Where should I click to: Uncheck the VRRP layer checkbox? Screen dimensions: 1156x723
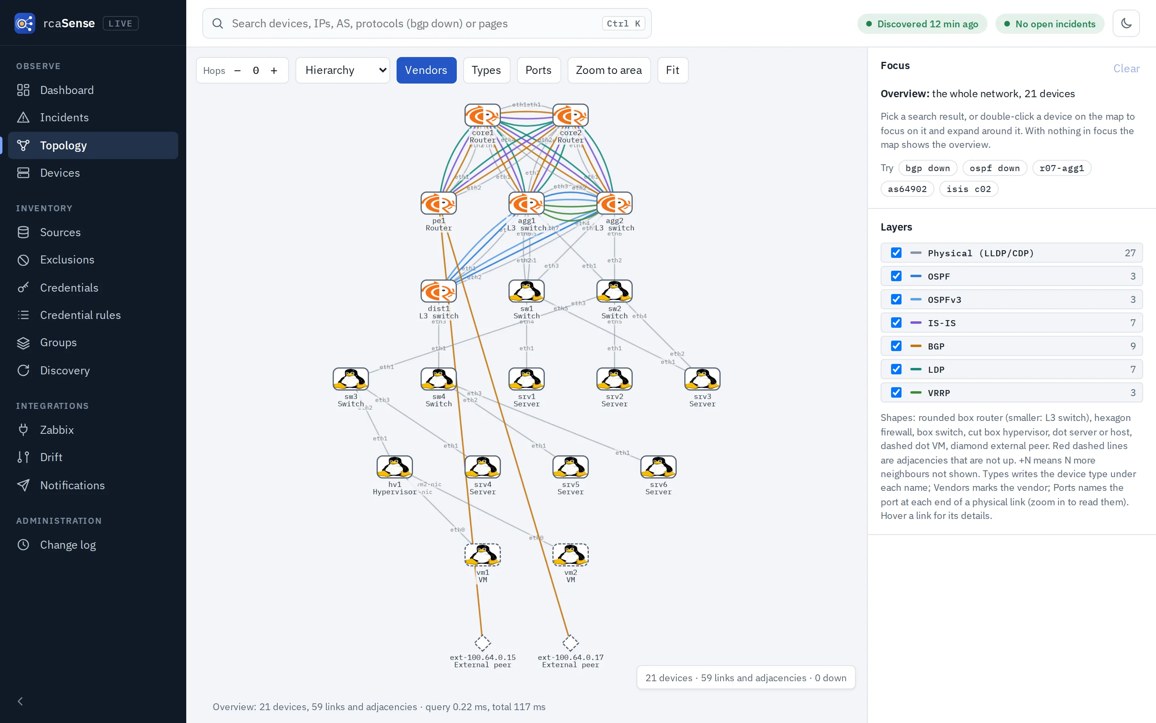[896, 392]
